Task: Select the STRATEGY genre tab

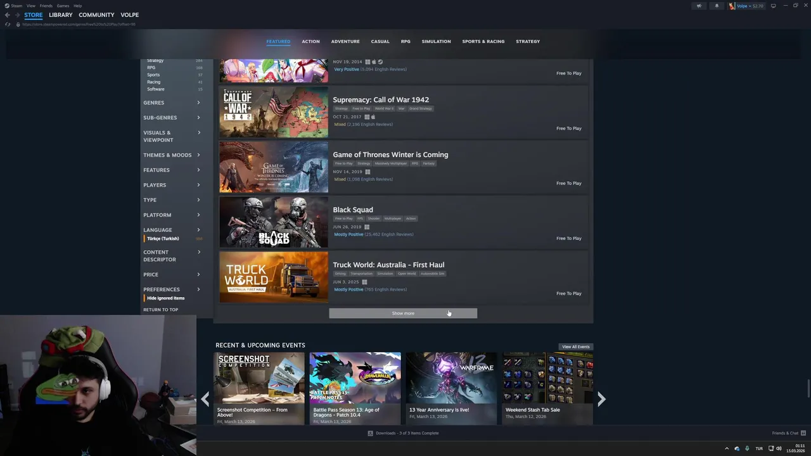Action: pos(528,41)
